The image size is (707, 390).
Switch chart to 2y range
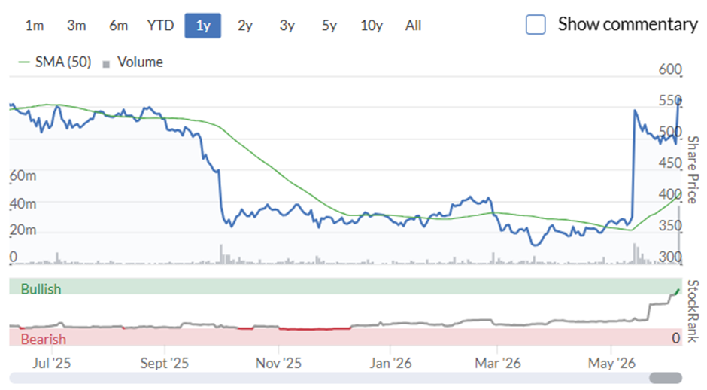[x=245, y=26]
